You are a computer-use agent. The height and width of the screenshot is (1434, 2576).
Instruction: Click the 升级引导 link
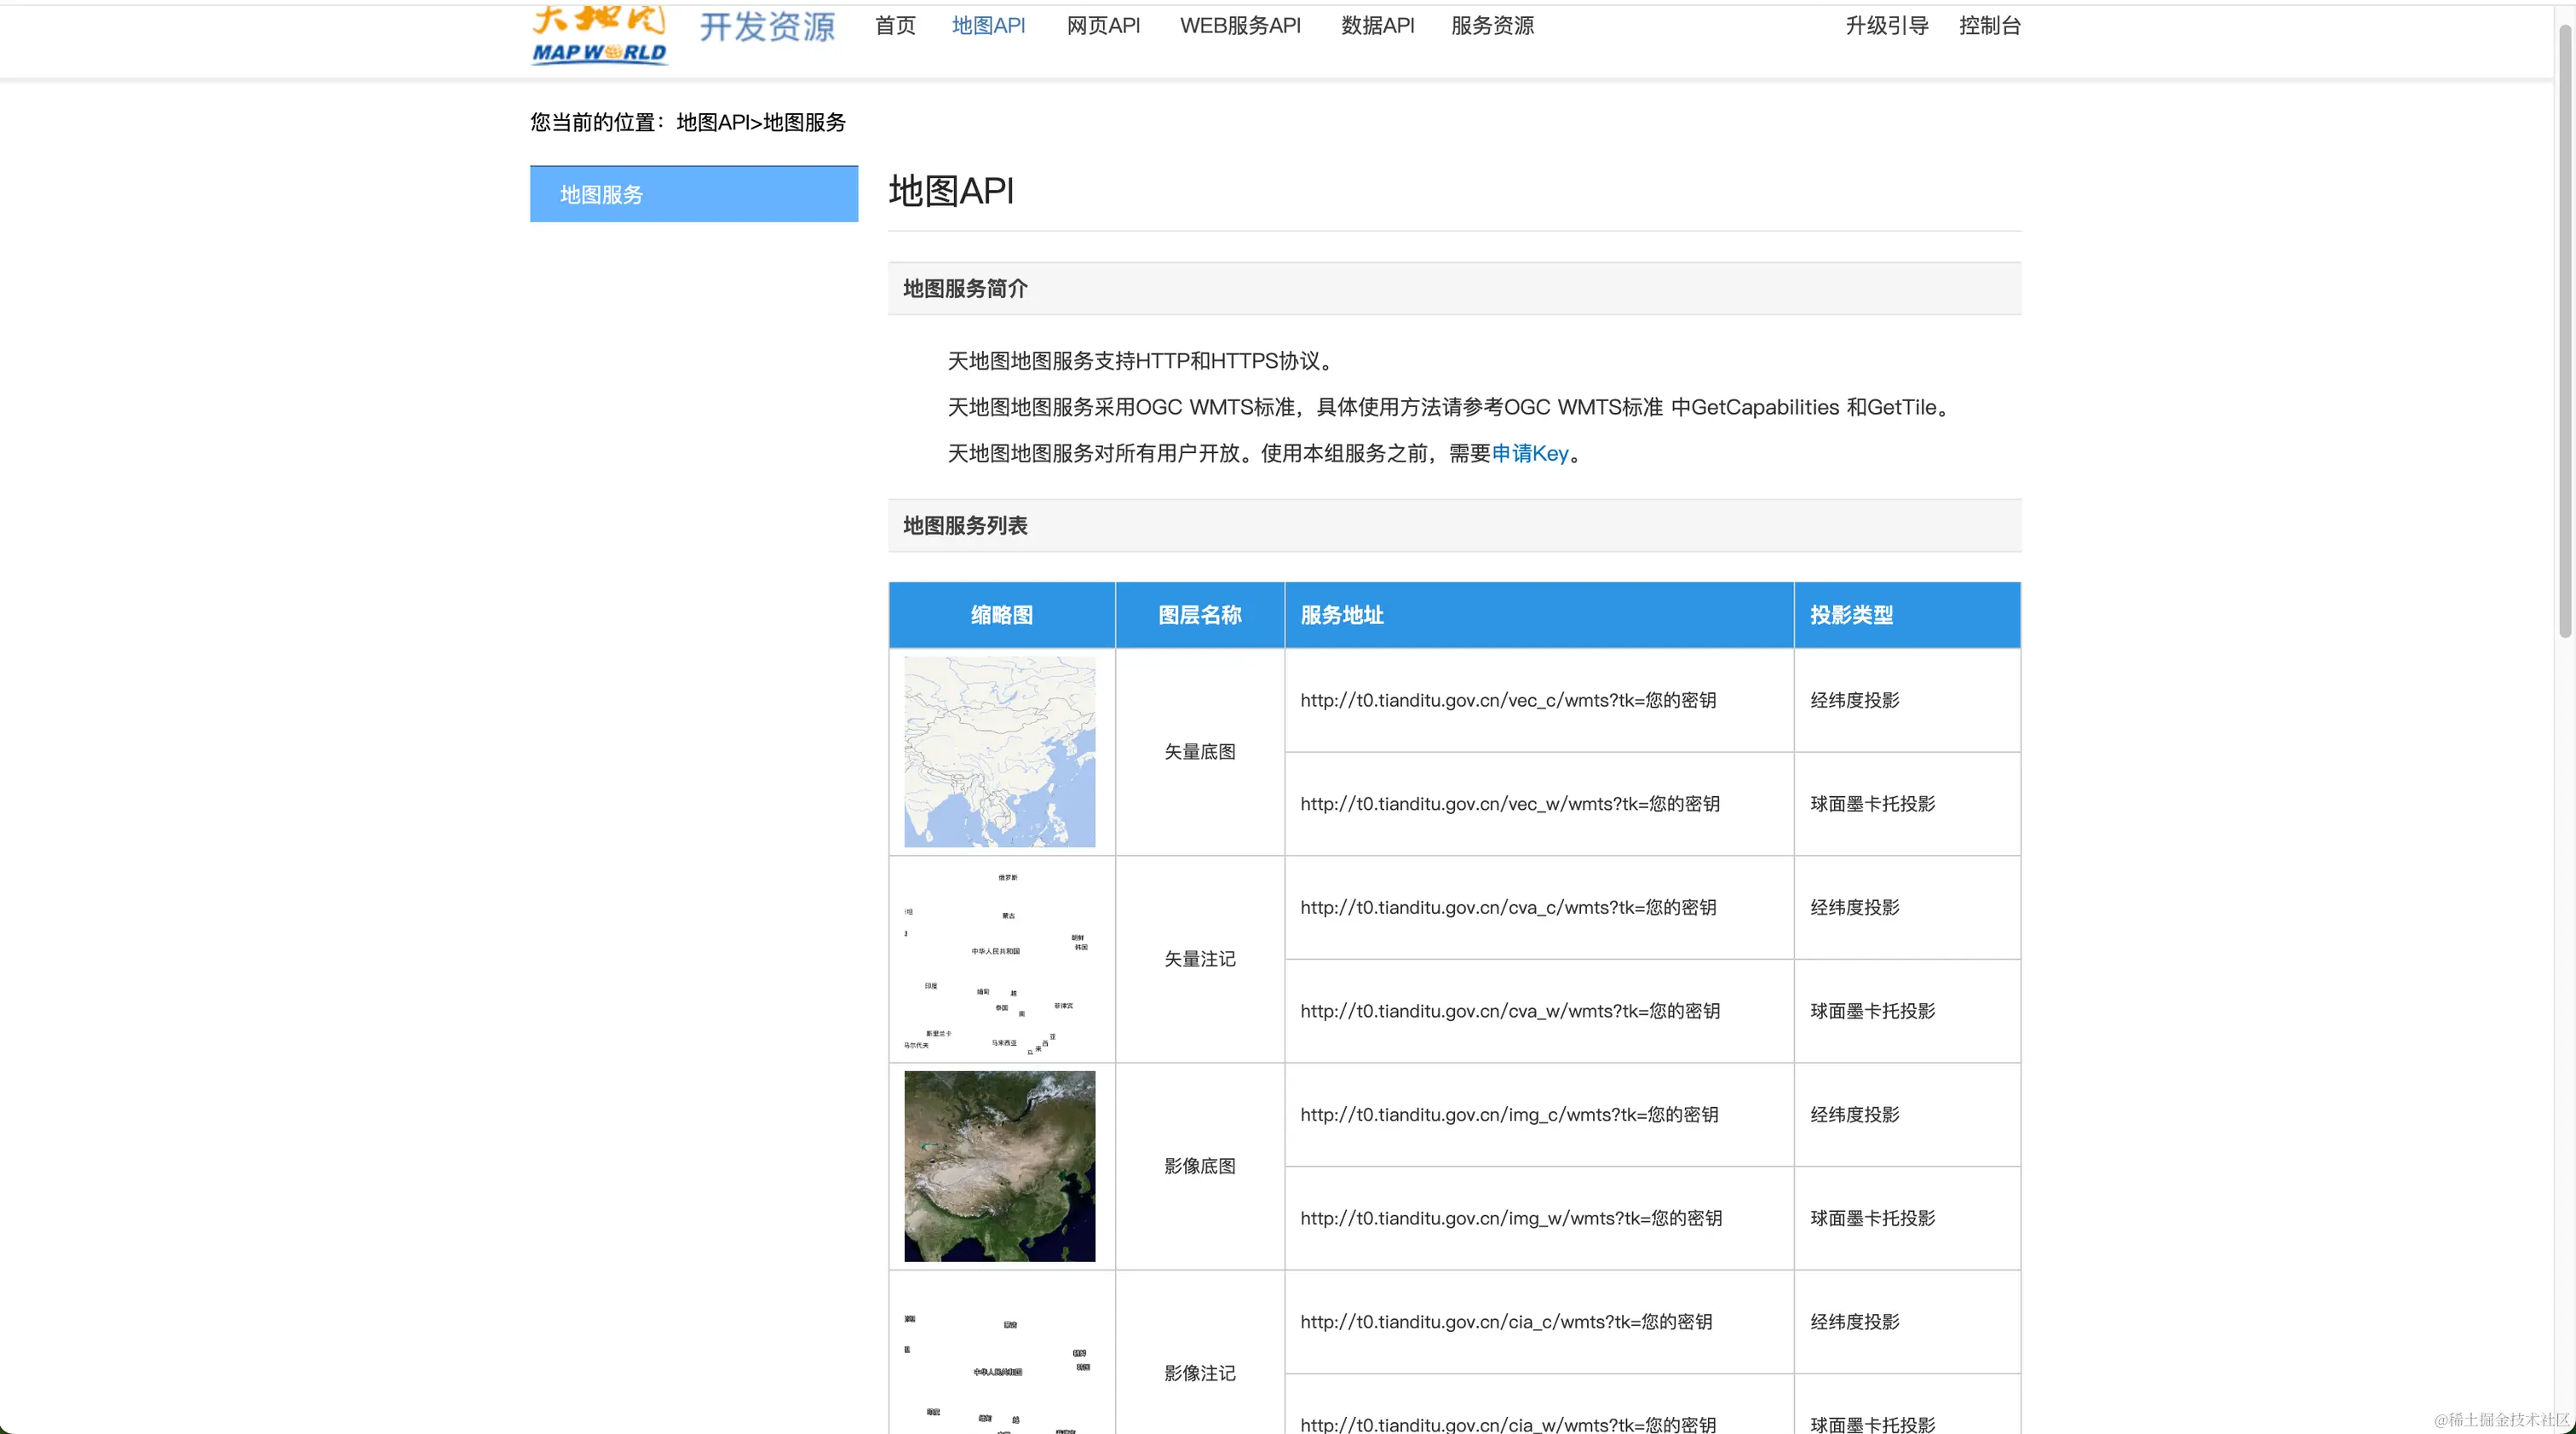point(1886,26)
